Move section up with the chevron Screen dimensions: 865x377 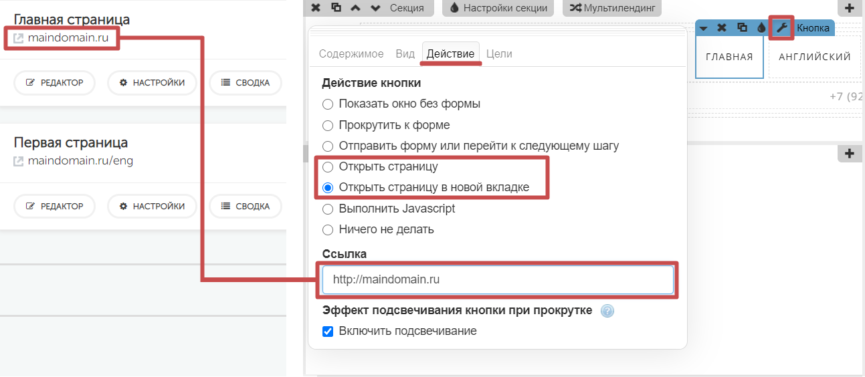pyautogui.click(x=355, y=8)
